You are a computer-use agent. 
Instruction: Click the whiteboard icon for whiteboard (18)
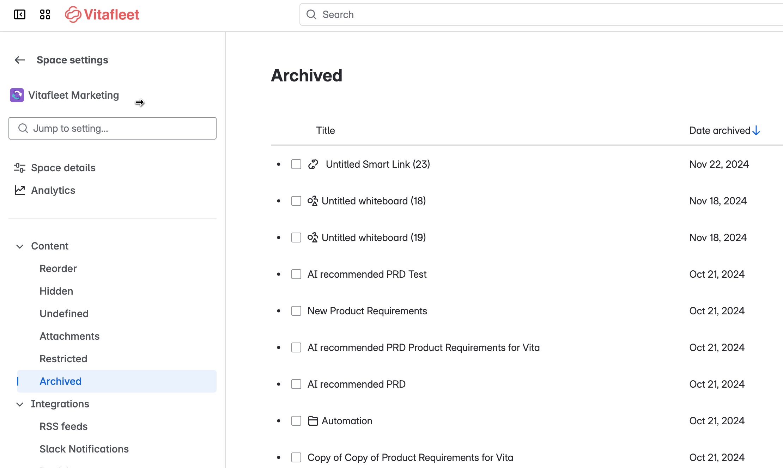point(313,201)
